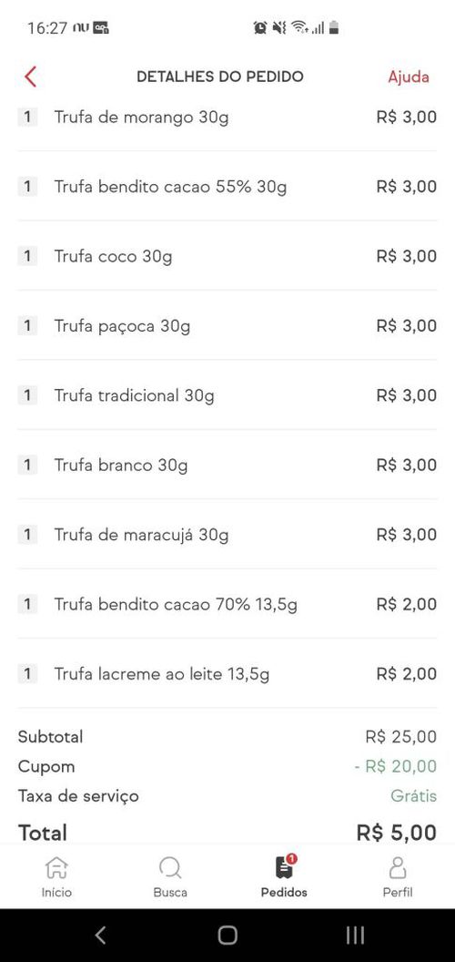Tap the Android back navigation button
The image size is (455, 962).
(101, 935)
